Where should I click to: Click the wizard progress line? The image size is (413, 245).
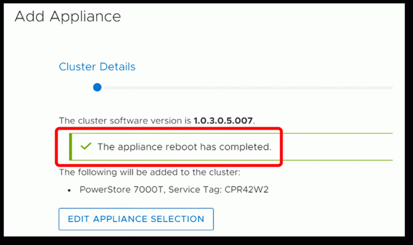pos(248,88)
